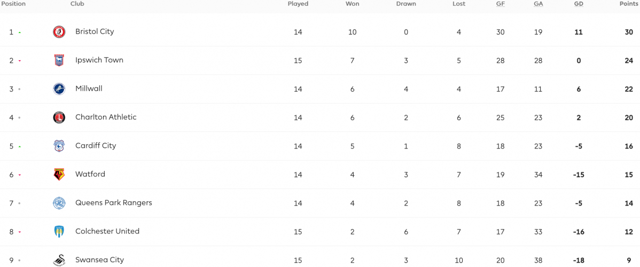The image size is (640, 267).
Task: Click the GF column header abbreviation
Action: [501, 4]
